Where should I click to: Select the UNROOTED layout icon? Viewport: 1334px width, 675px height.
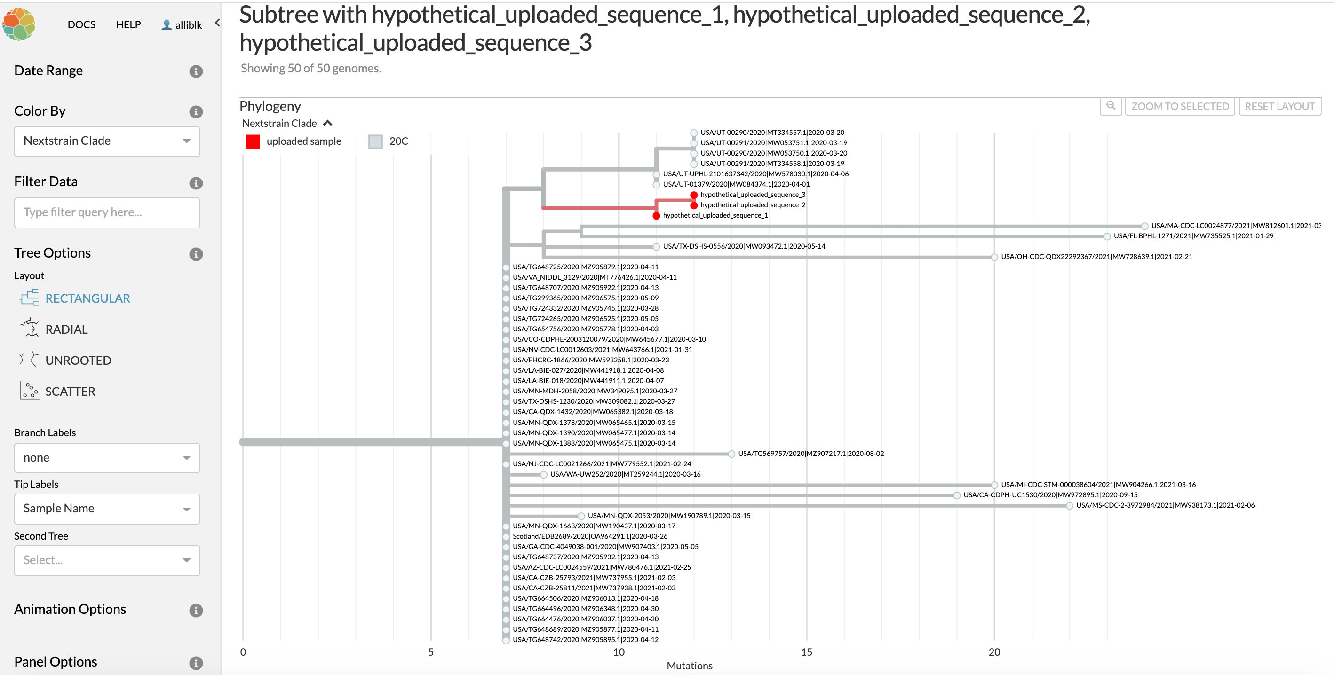[x=29, y=359]
